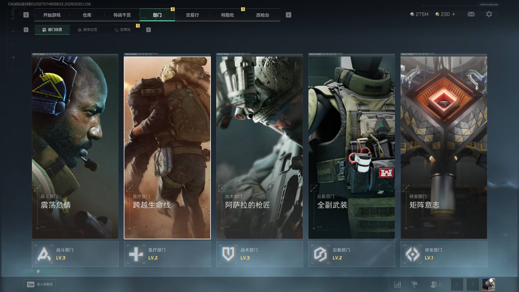
Task: Click the 战术部门 LV.3 level panel
Action: click(x=259, y=254)
